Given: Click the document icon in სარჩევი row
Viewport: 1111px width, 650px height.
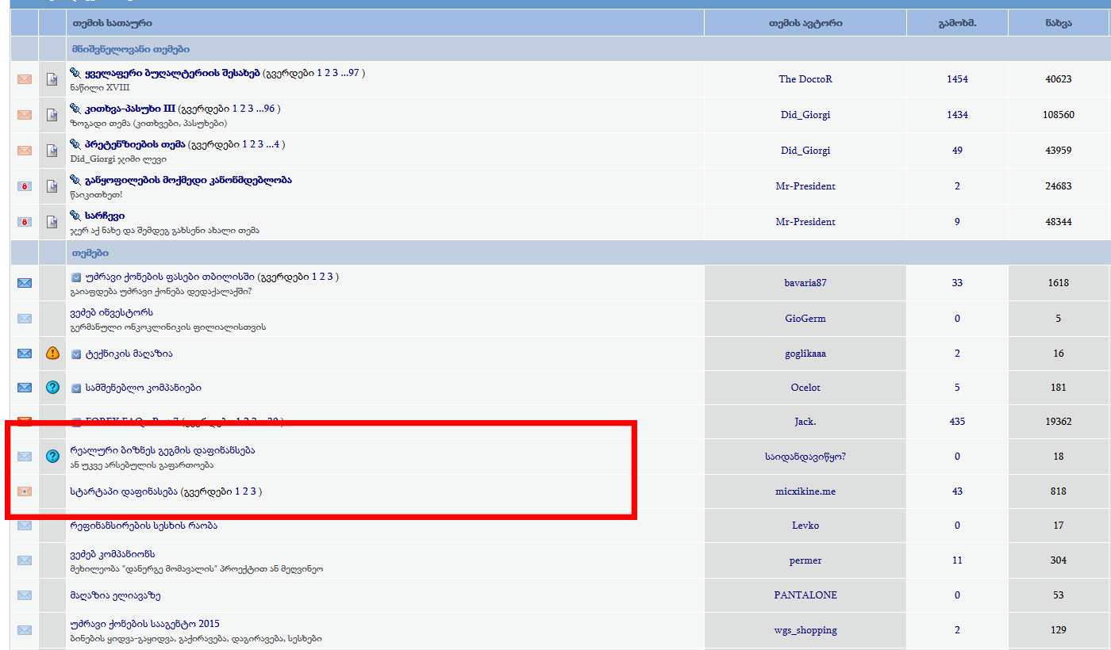Looking at the screenshot, I should click(x=52, y=222).
